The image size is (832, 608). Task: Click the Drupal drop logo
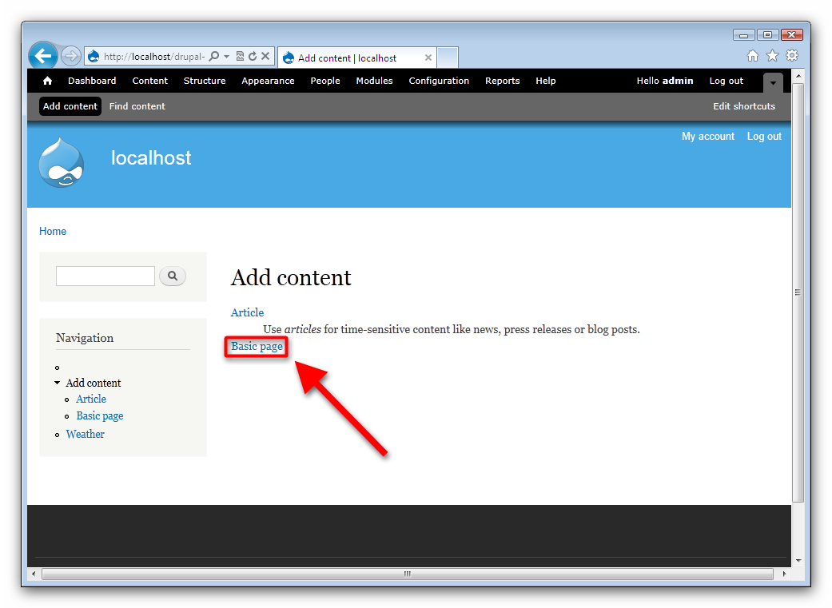pyautogui.click(x=61, y=162)
